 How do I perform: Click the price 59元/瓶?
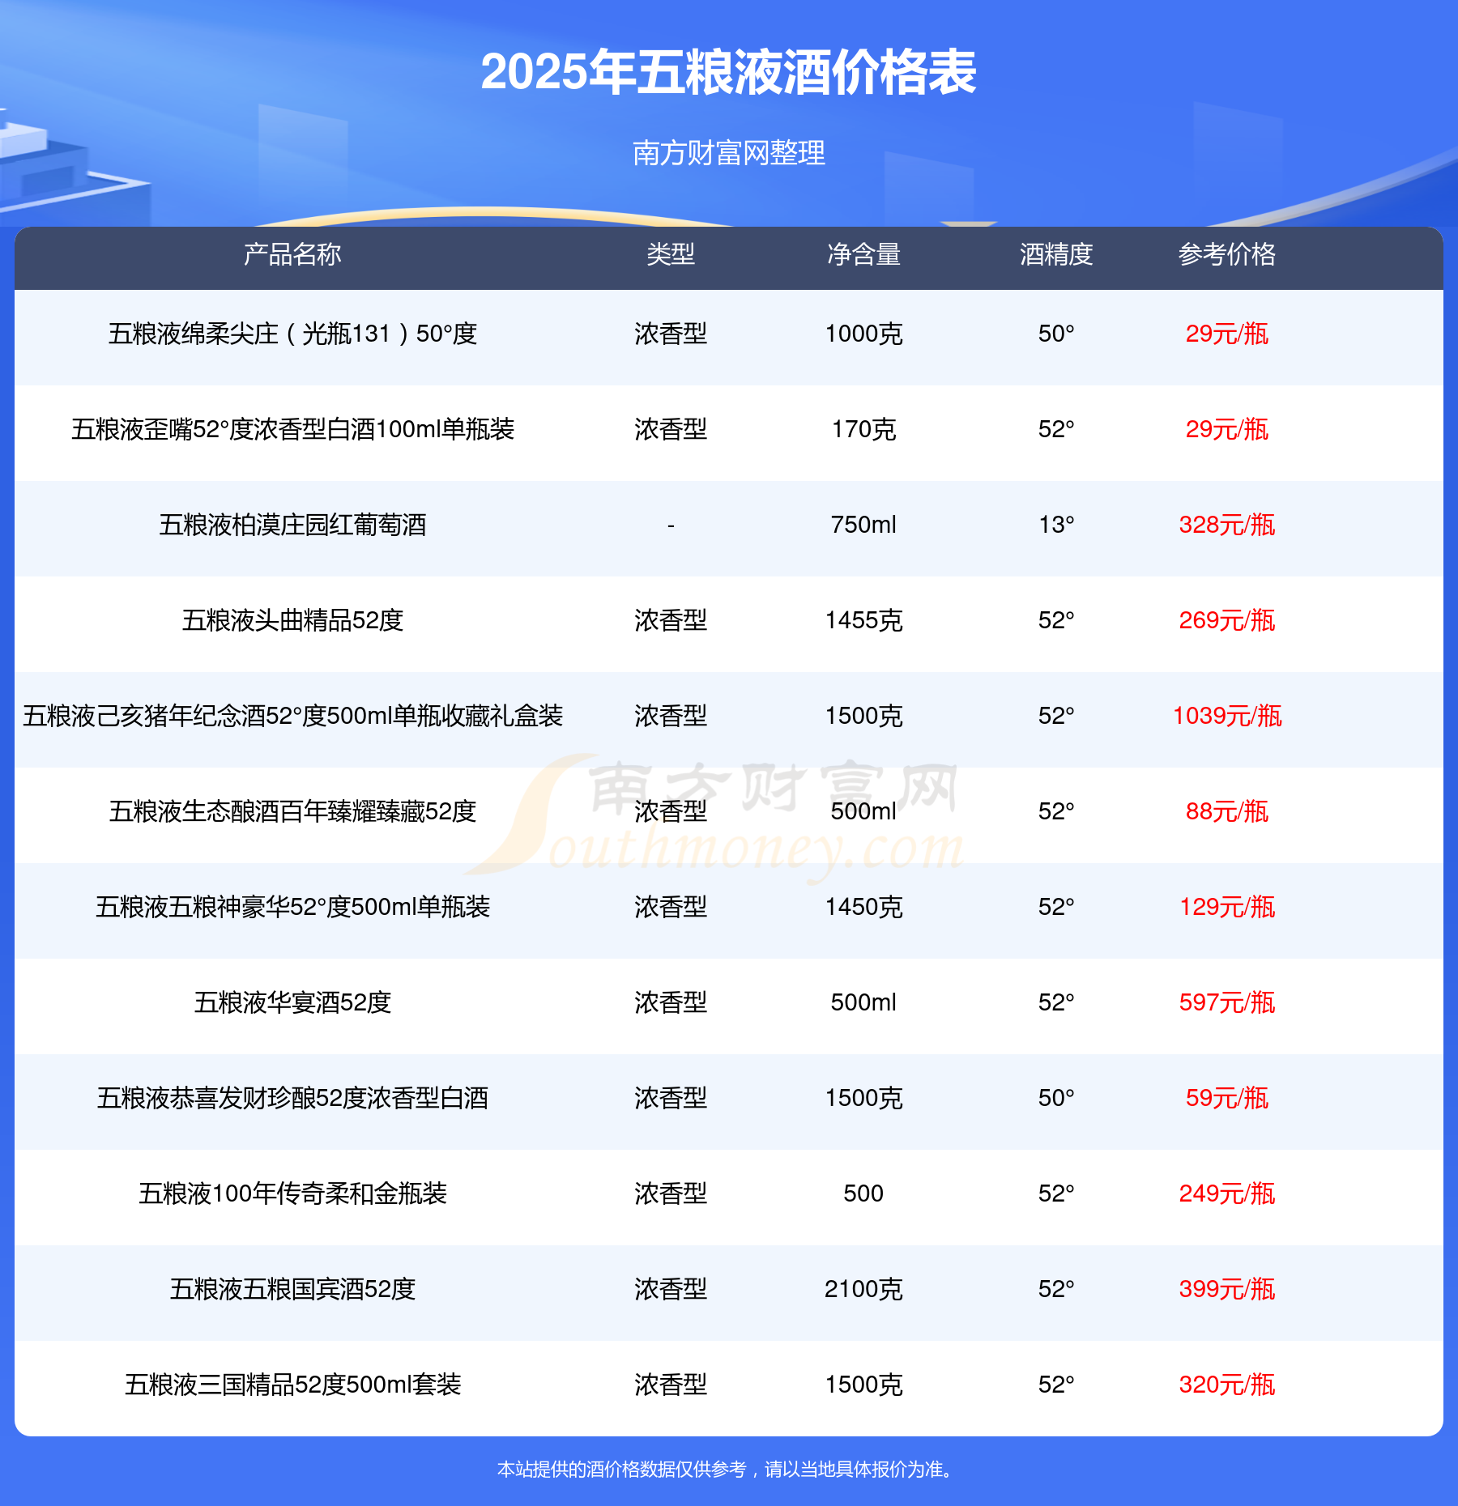point(1227,1098)
